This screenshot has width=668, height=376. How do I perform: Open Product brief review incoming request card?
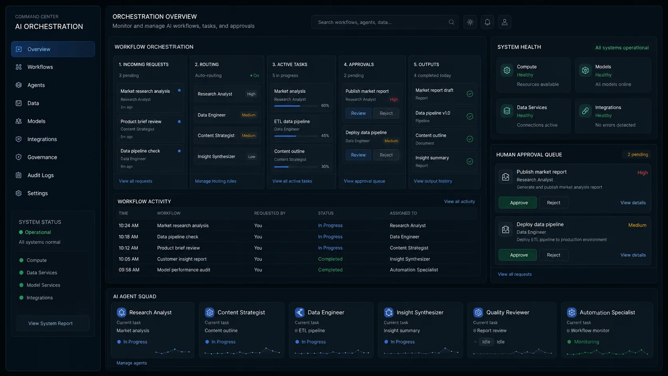click(x=151, y=128)
